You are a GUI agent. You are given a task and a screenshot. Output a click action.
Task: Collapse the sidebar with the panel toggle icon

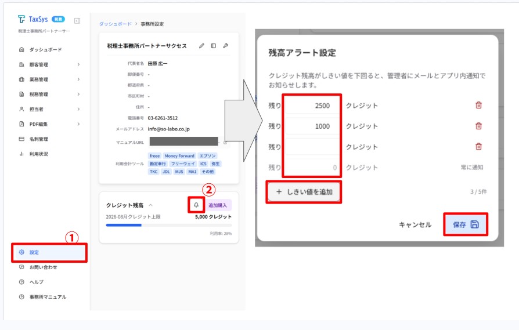pyautogui.click(x=77, y=21)
